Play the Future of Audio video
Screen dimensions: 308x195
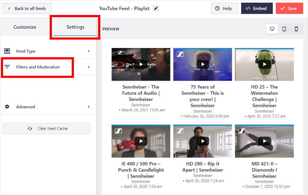point(141,64)
